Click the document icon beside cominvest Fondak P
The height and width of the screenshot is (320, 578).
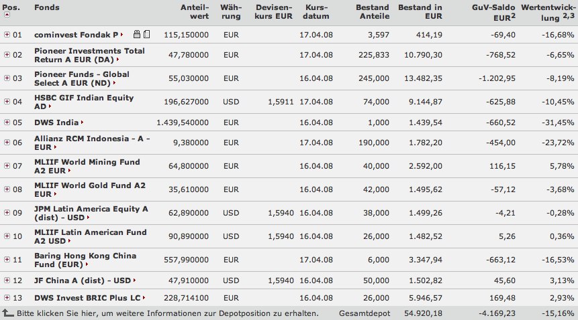pyautogui.click(x=146, y=33)
